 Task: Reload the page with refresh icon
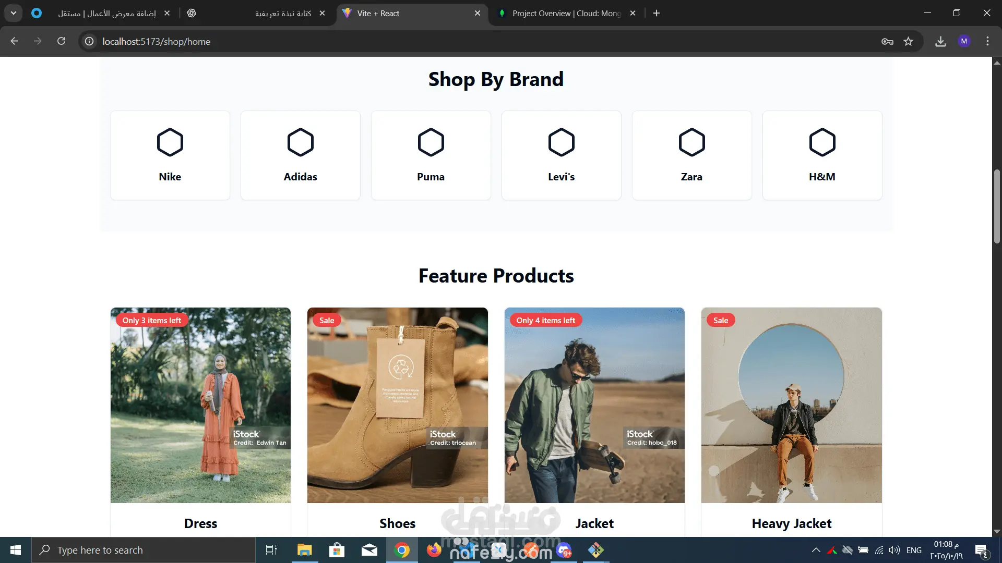tap(61, 41)
